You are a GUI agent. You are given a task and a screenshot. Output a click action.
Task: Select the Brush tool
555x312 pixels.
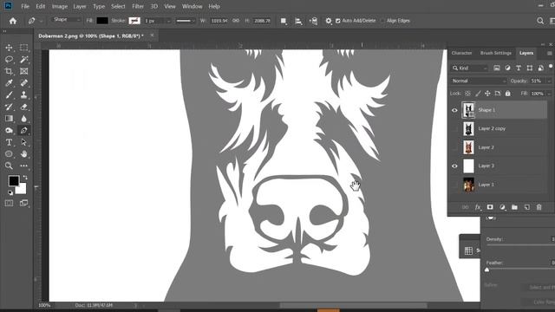pos(9,94)
